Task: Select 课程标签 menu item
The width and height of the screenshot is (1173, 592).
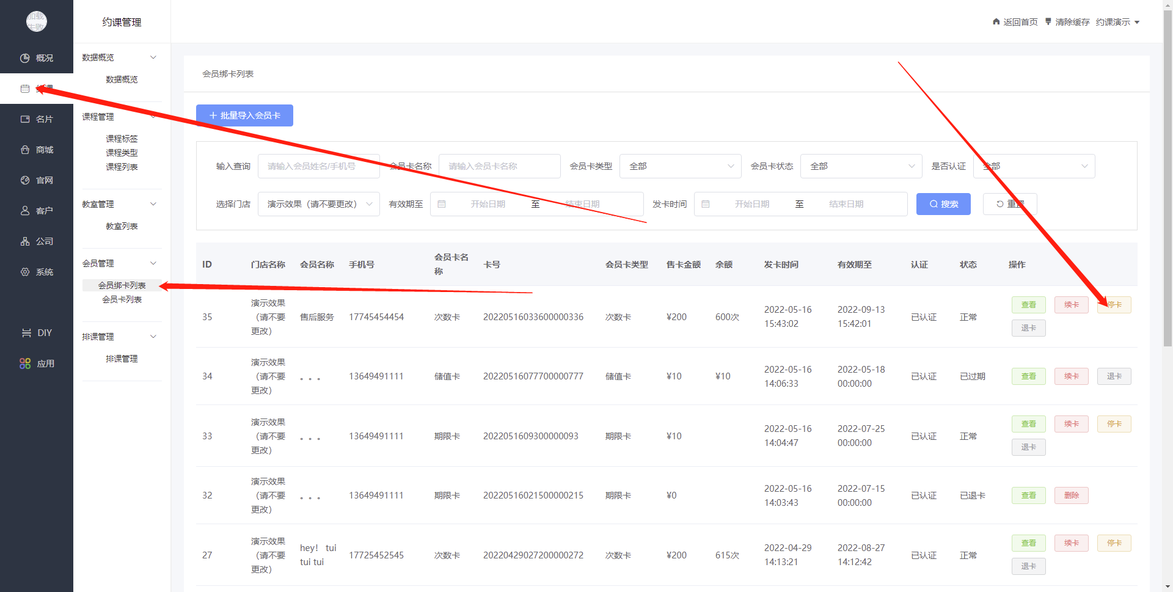Action: coord(122,139)
